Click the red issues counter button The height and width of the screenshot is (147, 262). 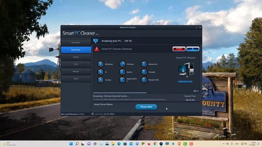pyautogui.click(x=179, y=49)
